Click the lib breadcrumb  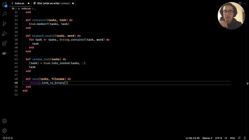(x=13, y=9)
